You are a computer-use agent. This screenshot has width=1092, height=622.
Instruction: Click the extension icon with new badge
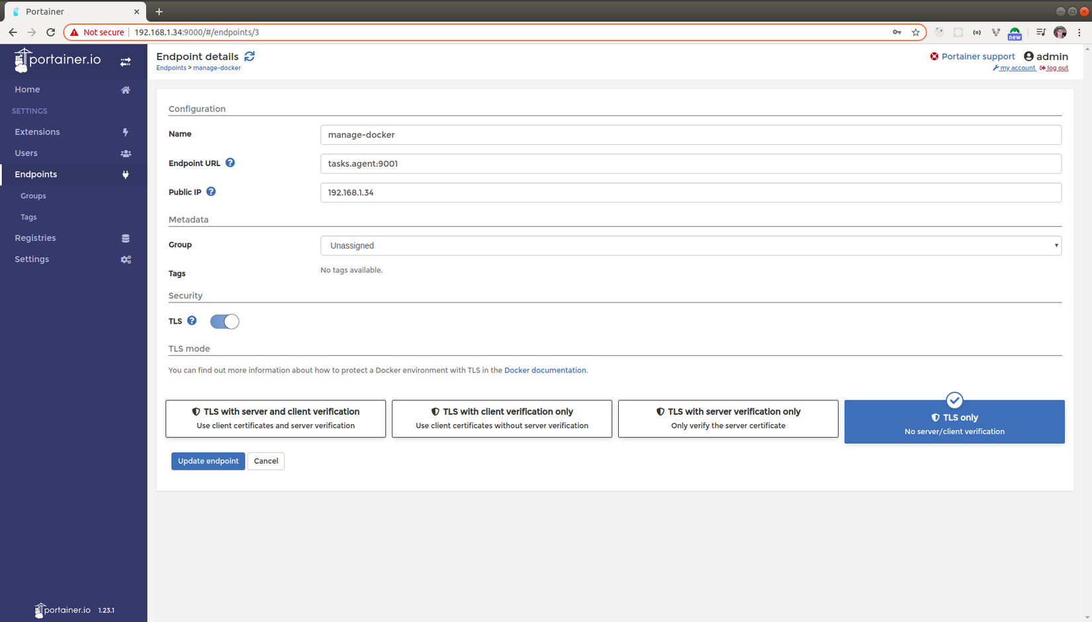1015,33
